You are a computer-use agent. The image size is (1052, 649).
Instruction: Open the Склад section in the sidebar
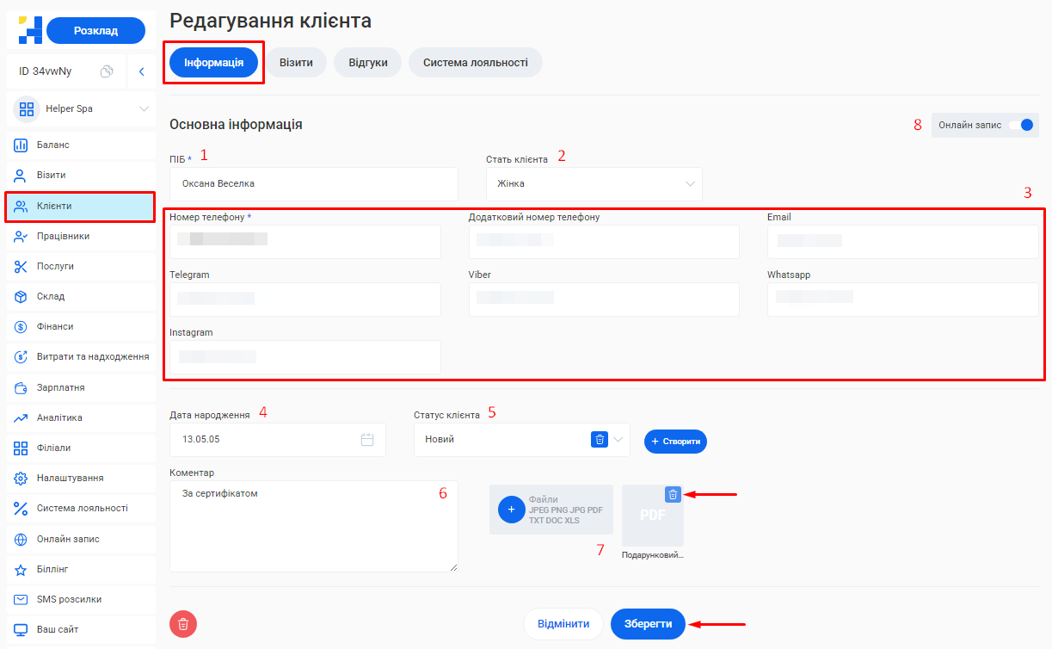pyautogui.click(x=51, y=296)
